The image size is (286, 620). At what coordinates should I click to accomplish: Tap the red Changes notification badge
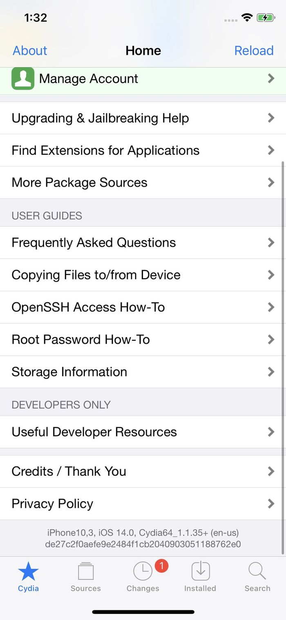pyautogui.click(x=161, y=566)
